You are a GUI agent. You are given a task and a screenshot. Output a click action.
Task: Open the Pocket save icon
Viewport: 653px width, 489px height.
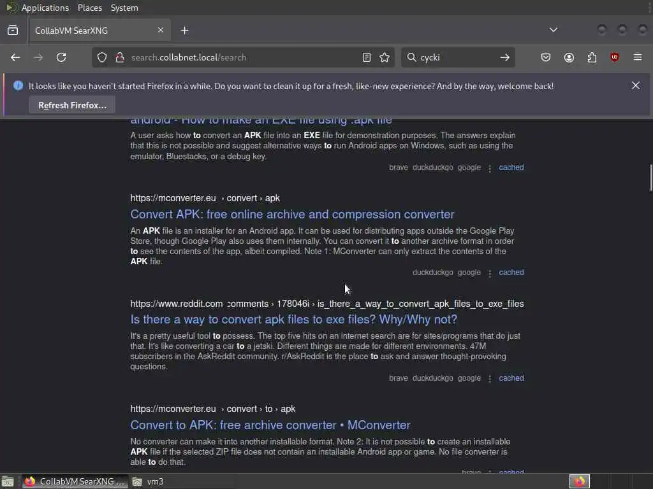click(x=546, y=57)
